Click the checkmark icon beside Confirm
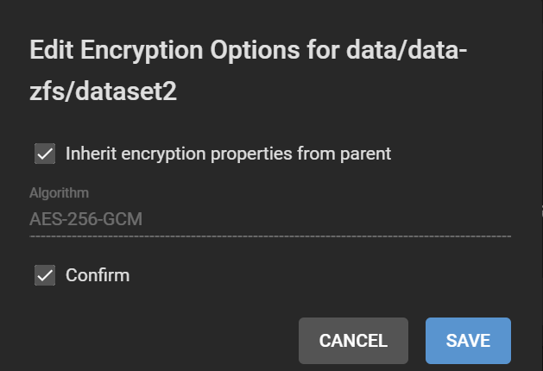Screen dimensions: 543x371 (x=45, y=276)
